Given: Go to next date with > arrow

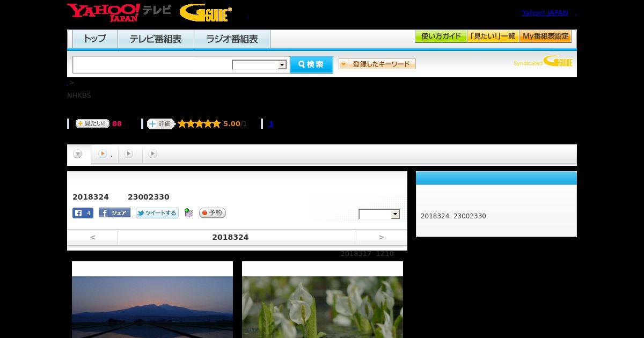Looking at the screenshot, I should tap(382, 237).
